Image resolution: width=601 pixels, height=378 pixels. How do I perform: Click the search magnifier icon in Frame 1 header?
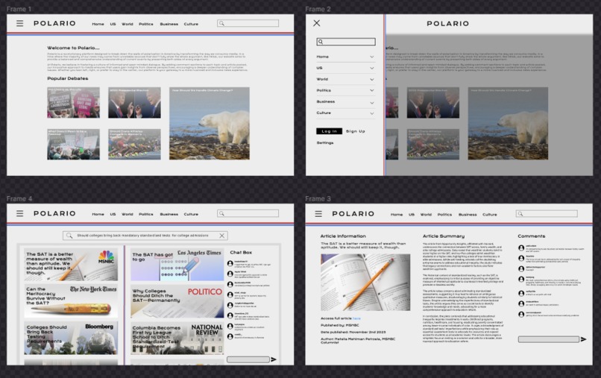point(221,23)
